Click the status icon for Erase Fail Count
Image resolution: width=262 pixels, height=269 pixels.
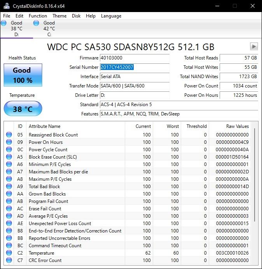click(x=9, y=208)
